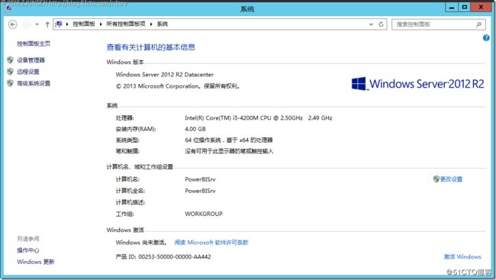Select 所有控制面板项 in the breadcrumb

click(126, 24)
